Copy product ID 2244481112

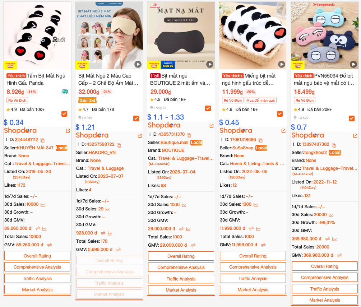click(42, 140)
